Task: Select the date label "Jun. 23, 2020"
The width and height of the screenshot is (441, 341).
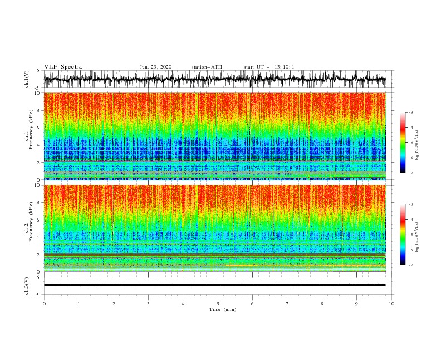Action: tap(155, 67)
